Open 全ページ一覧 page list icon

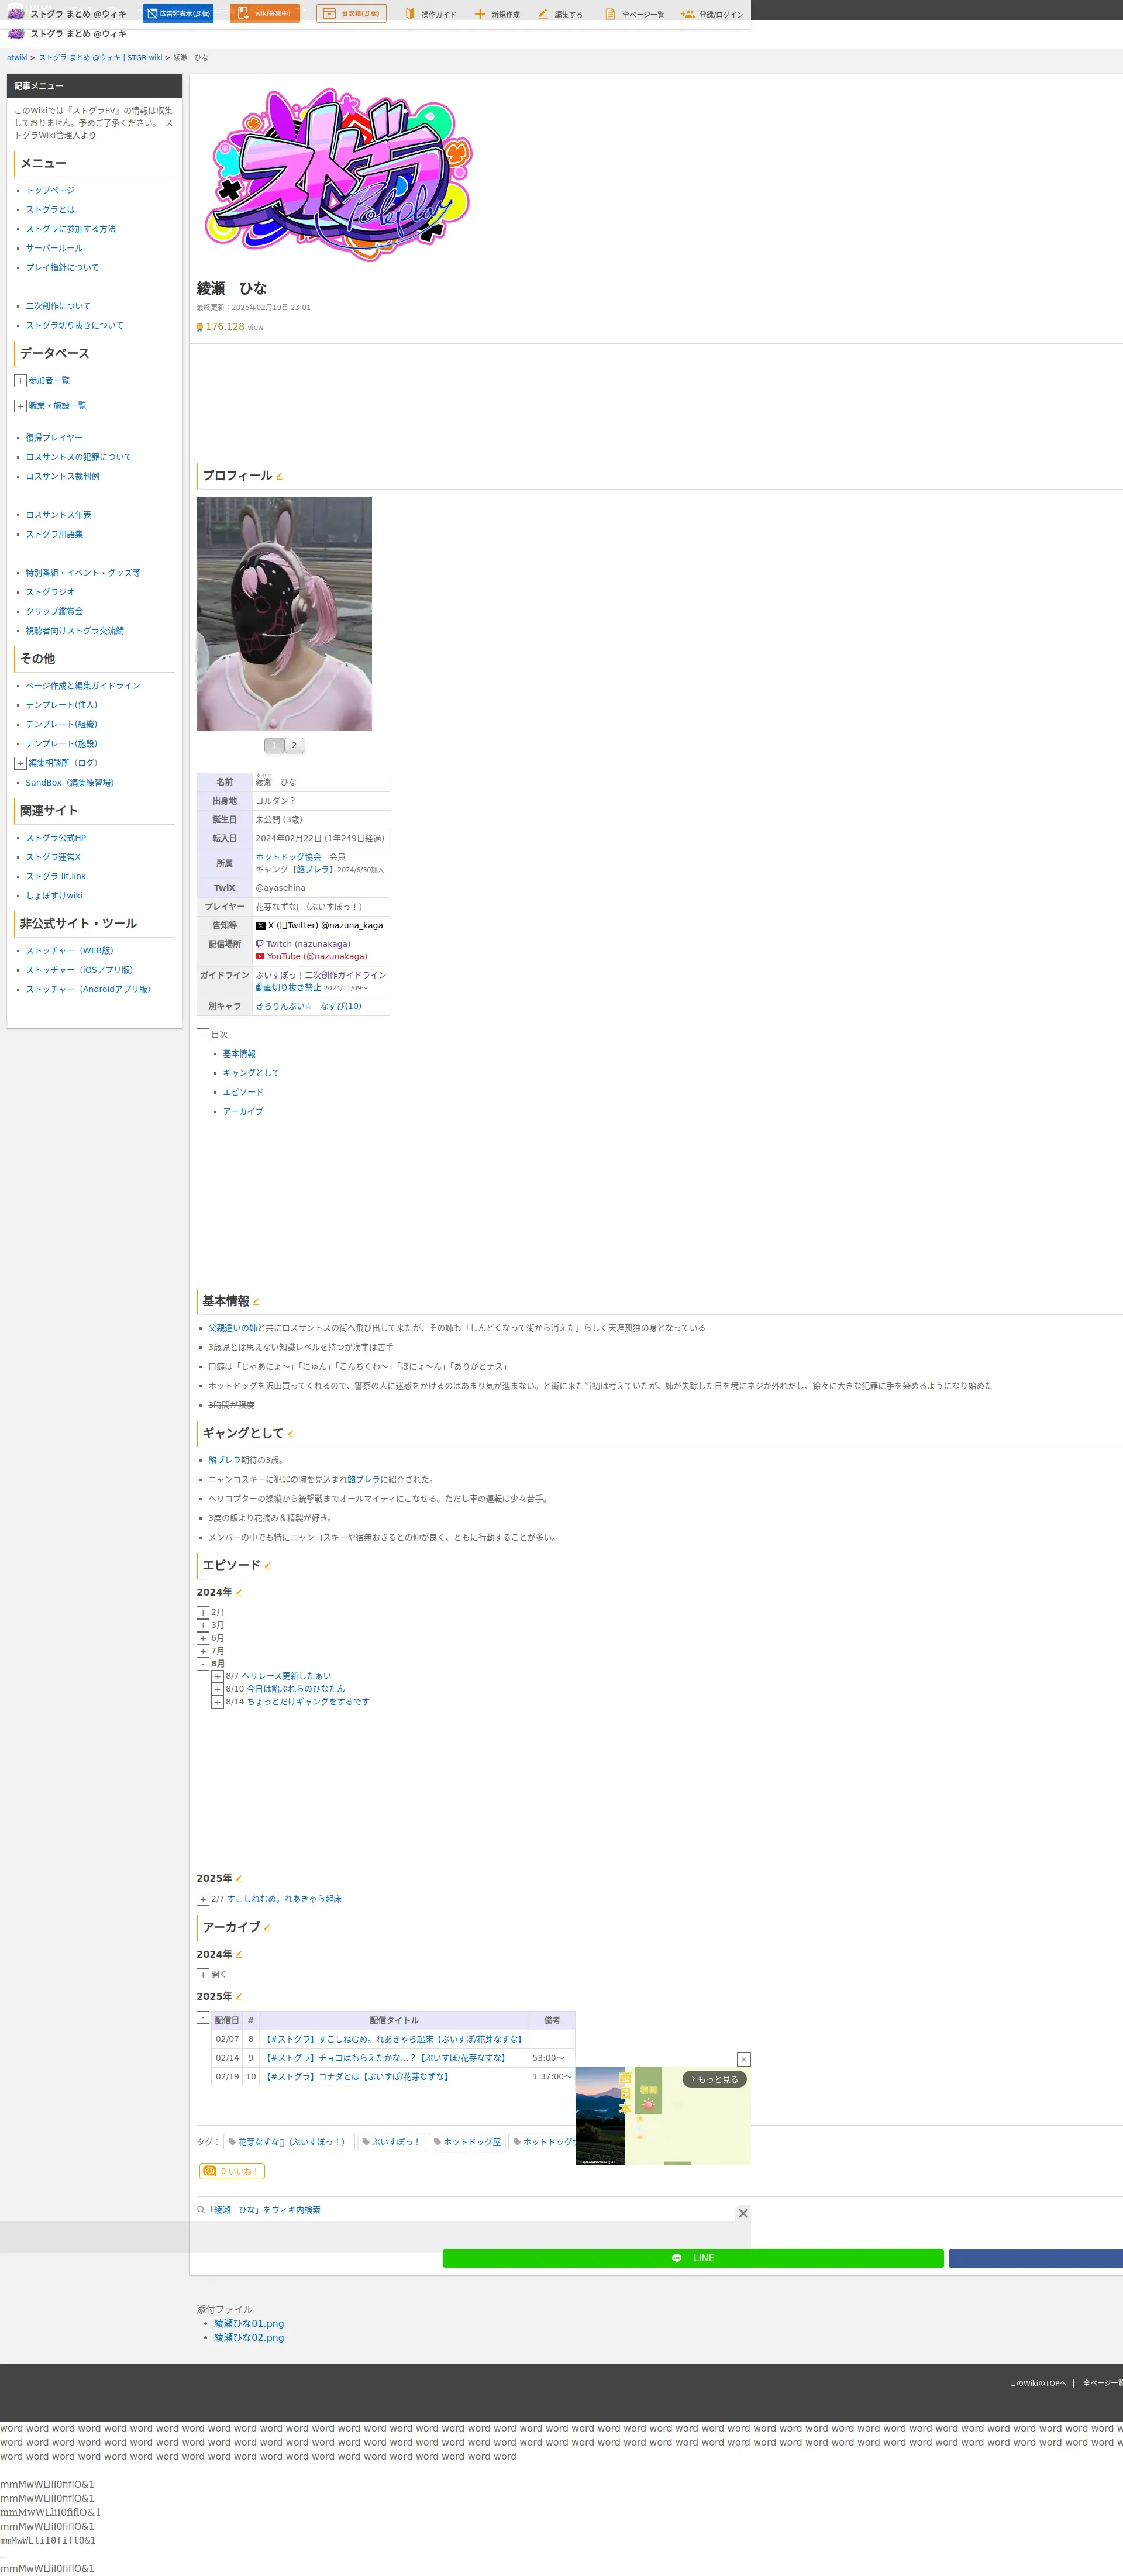610,14
